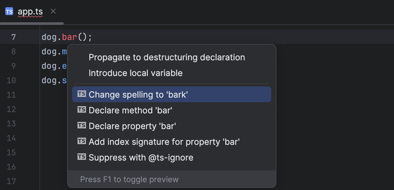Click line number 7 in the gutter
Image resolution: width=394 pixels, height=190 pixels.
pos(13,37)
